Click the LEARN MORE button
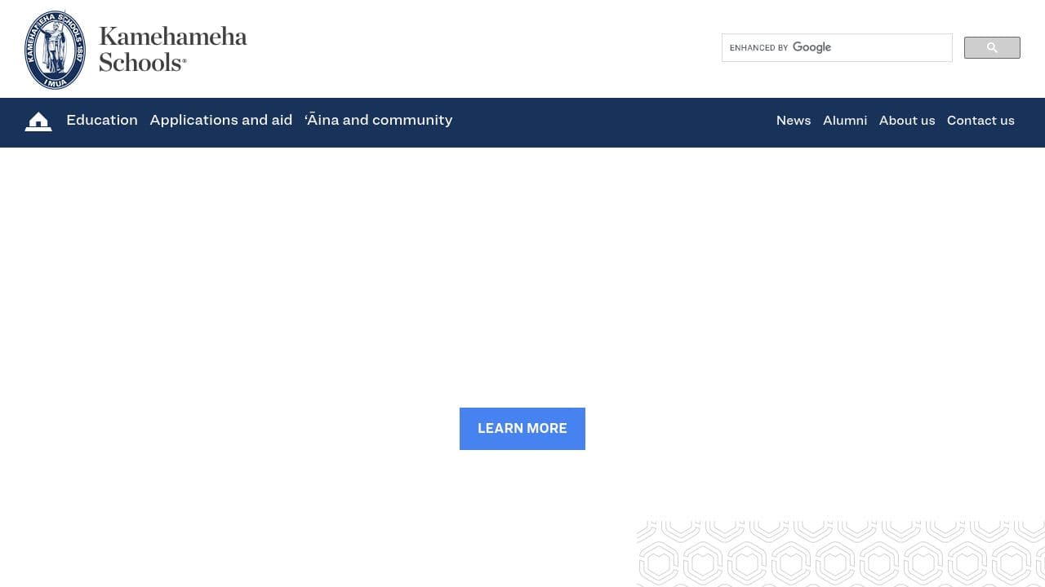 (522, 428)
